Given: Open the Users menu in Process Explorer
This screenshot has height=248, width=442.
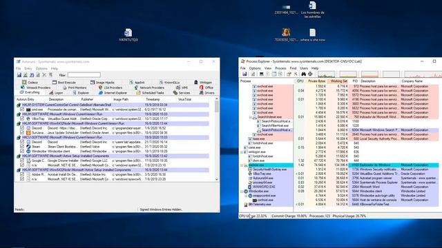Looking at the screenshot, I should pyautogui.click(x=304, y=68).
